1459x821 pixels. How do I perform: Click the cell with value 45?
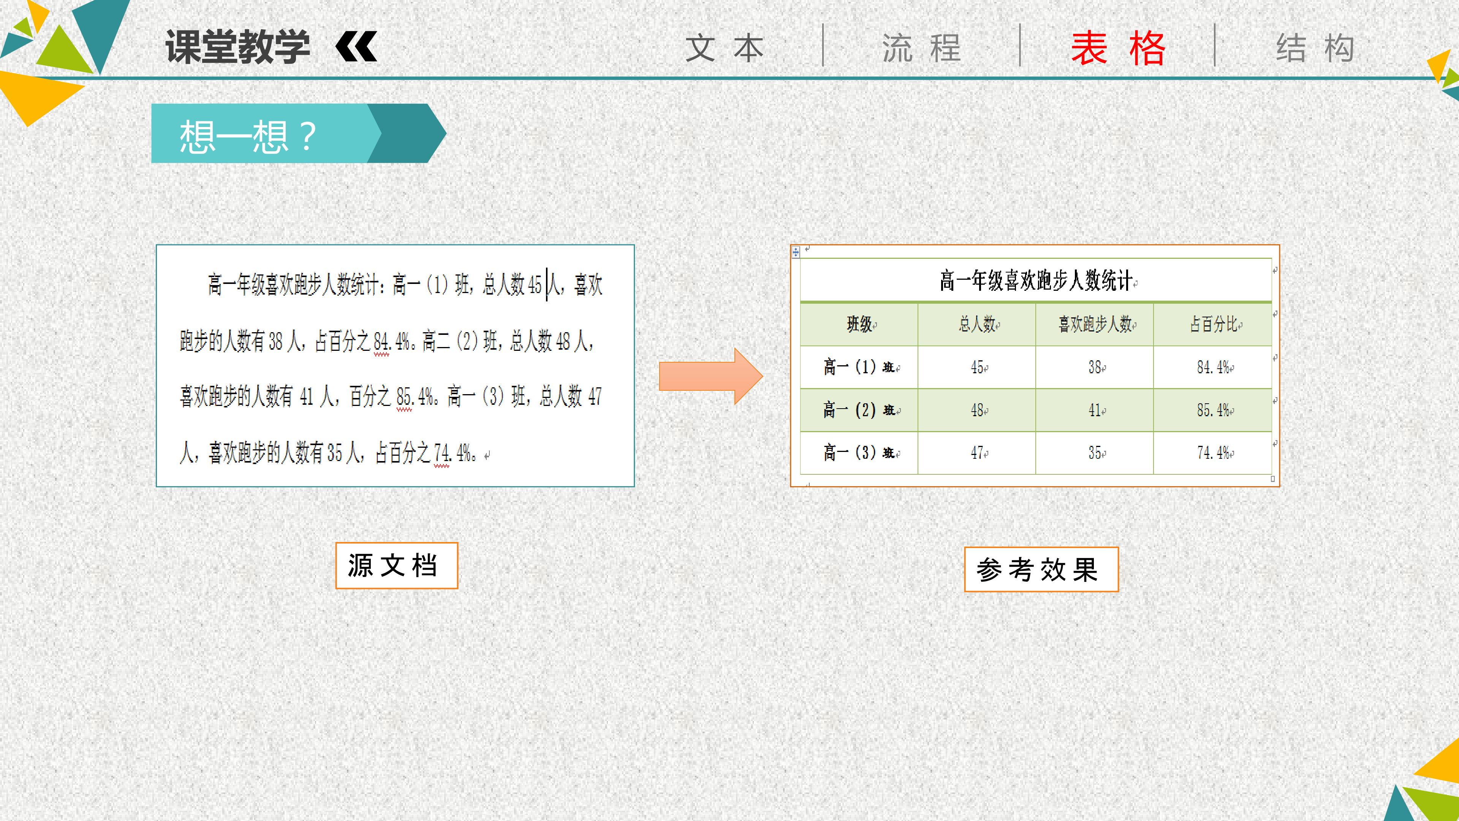pos(977,367)
